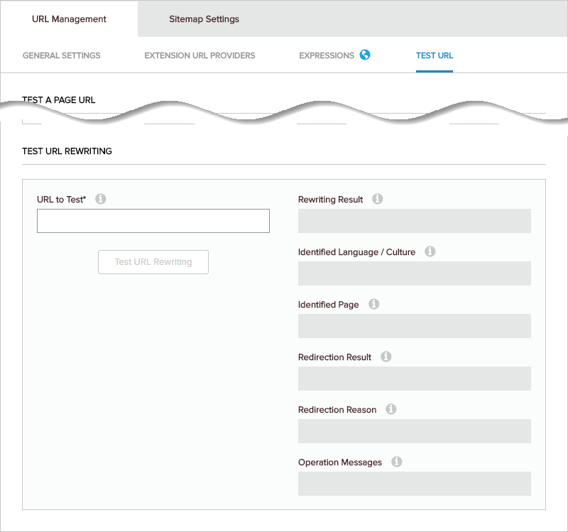The width and height of the screenshot is (568, 532).
Task: Click the Identified Page label
Action: coord(329,305)
